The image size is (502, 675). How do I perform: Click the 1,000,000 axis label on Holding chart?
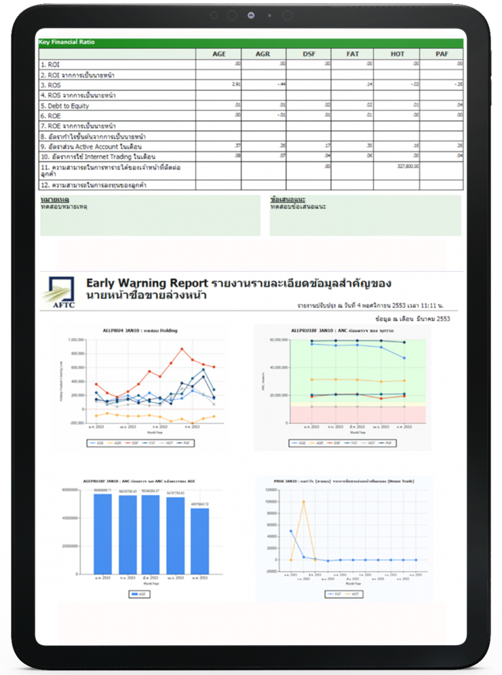point(76,340)
